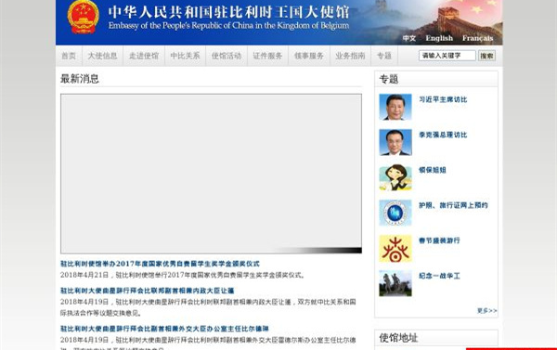Open the 走进使馆 menu item

coord(144,56)
